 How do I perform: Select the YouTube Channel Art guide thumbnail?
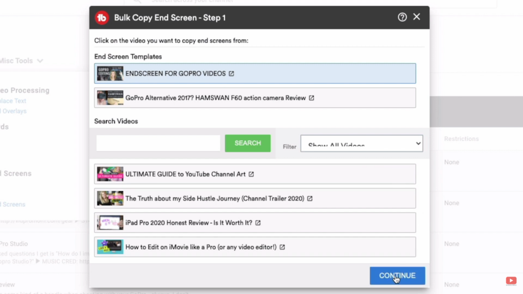[x=110, y=174]
